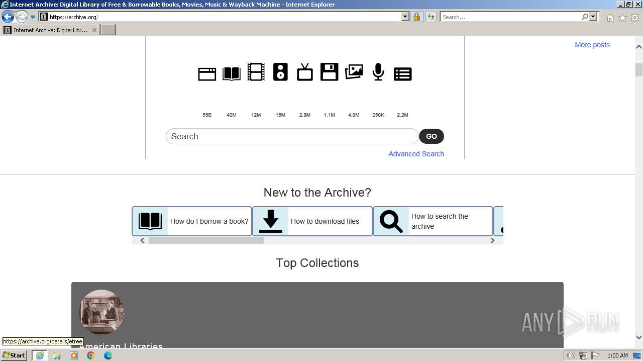Click the volume speaker tray icon
The height and width of the screenshot is (362, 643).
(571, 355)
